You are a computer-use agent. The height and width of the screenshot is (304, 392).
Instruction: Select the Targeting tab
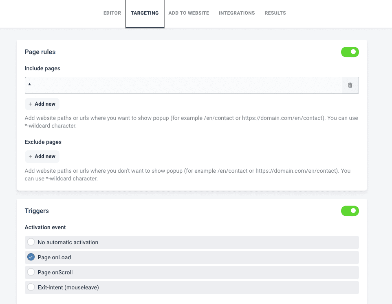coord(145,13)
